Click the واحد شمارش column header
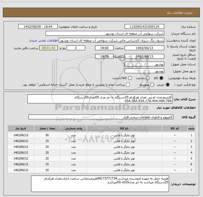 73,129
